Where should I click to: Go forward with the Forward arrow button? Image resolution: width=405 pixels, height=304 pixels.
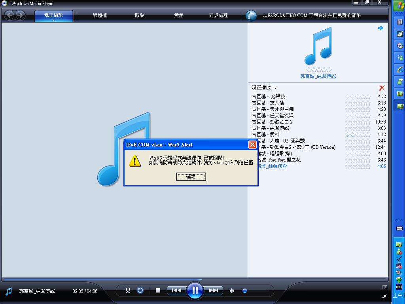20,15
